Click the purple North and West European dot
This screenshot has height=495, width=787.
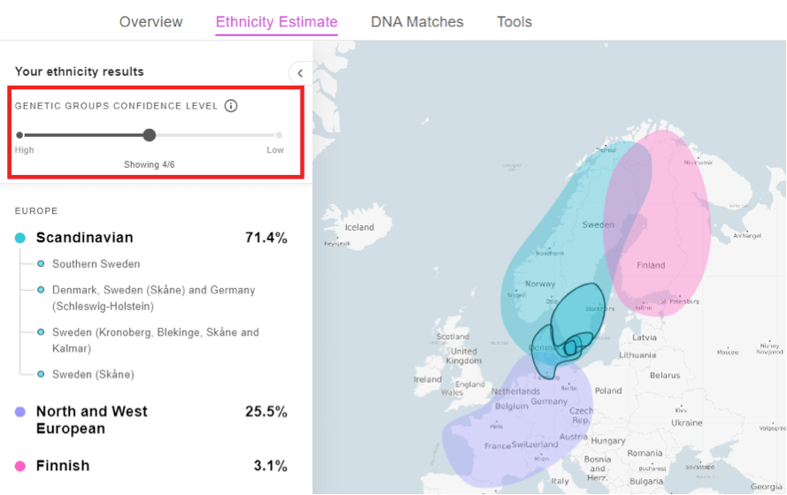[20, 412]
